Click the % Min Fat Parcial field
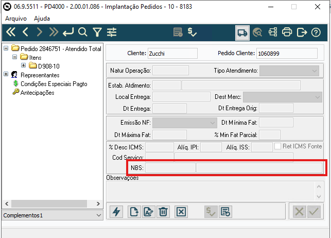The height and width of the screenshot is (238, 331). pos(270,135)
